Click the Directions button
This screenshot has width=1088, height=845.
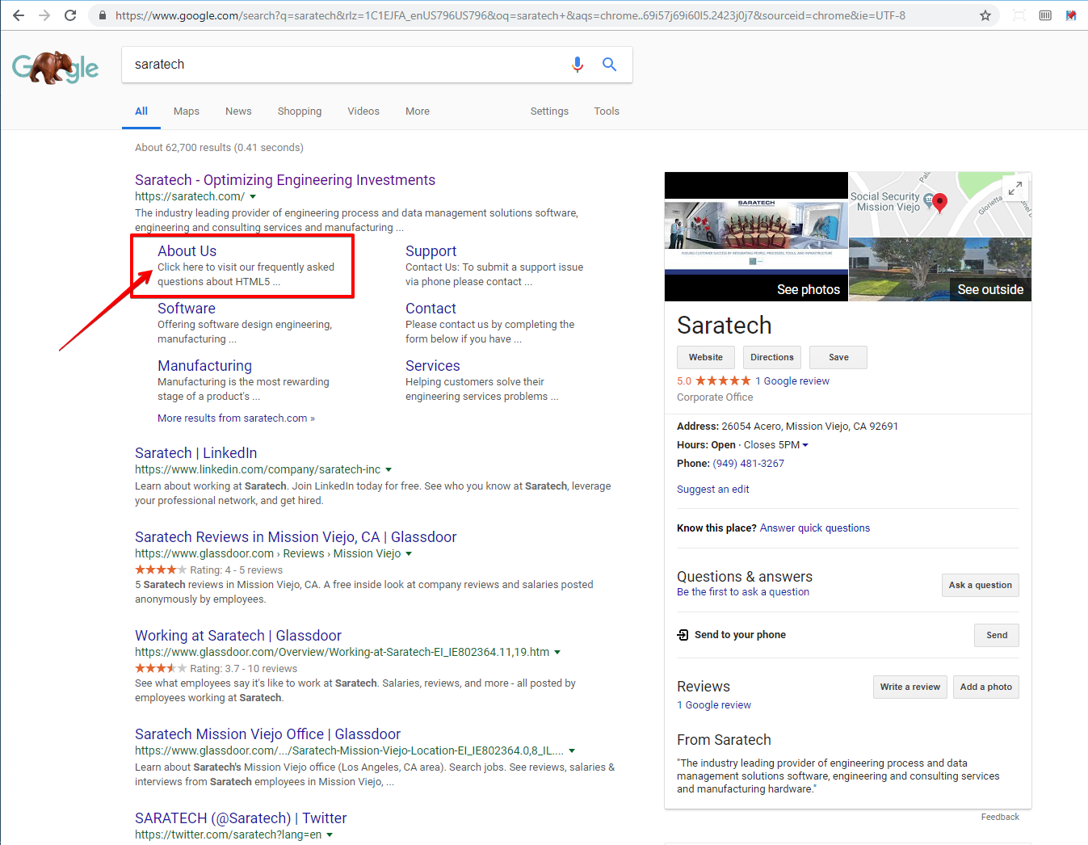click(772, 357)
